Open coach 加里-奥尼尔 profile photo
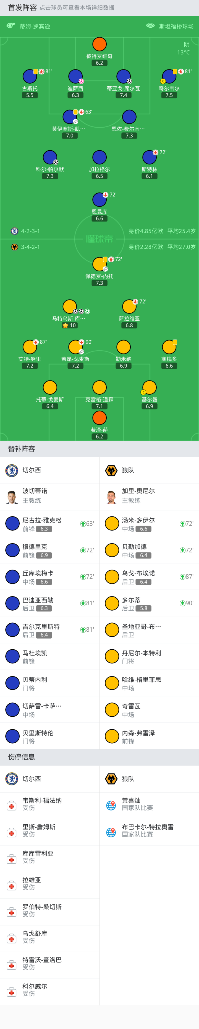This screenshot has height=1029, width=199. [112, 497]
